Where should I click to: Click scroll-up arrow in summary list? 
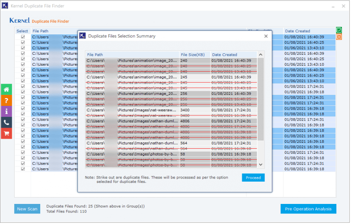[x=261, y=55]
